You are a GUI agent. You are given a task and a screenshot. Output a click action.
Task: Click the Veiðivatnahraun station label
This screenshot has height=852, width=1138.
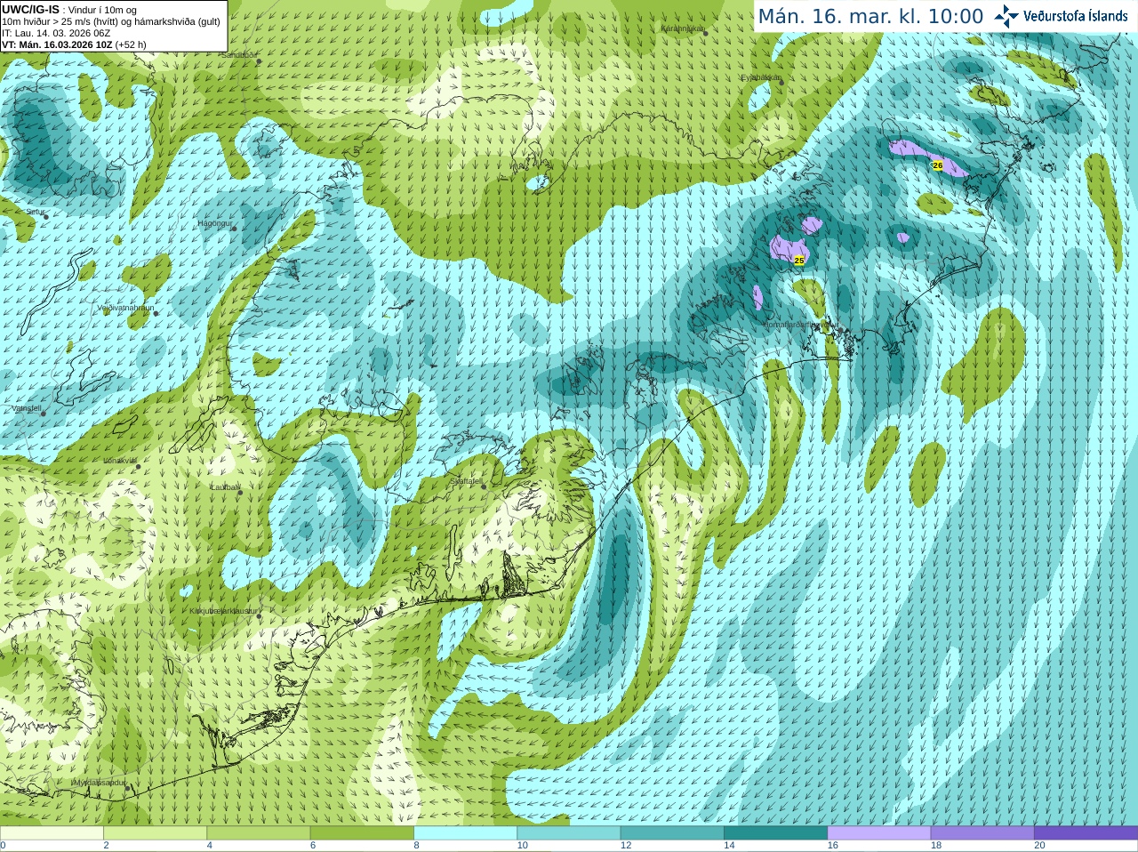point(125,307)
